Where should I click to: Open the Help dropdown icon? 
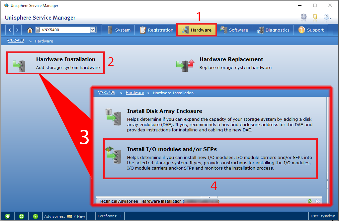tap(327, 17)
